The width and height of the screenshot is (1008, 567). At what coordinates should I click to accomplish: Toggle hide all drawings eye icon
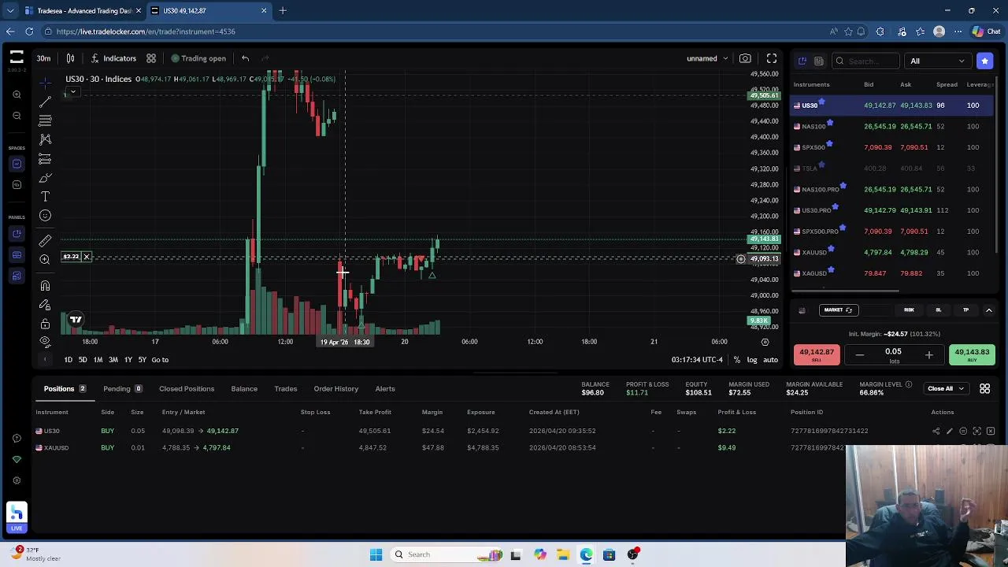[45, 342]
